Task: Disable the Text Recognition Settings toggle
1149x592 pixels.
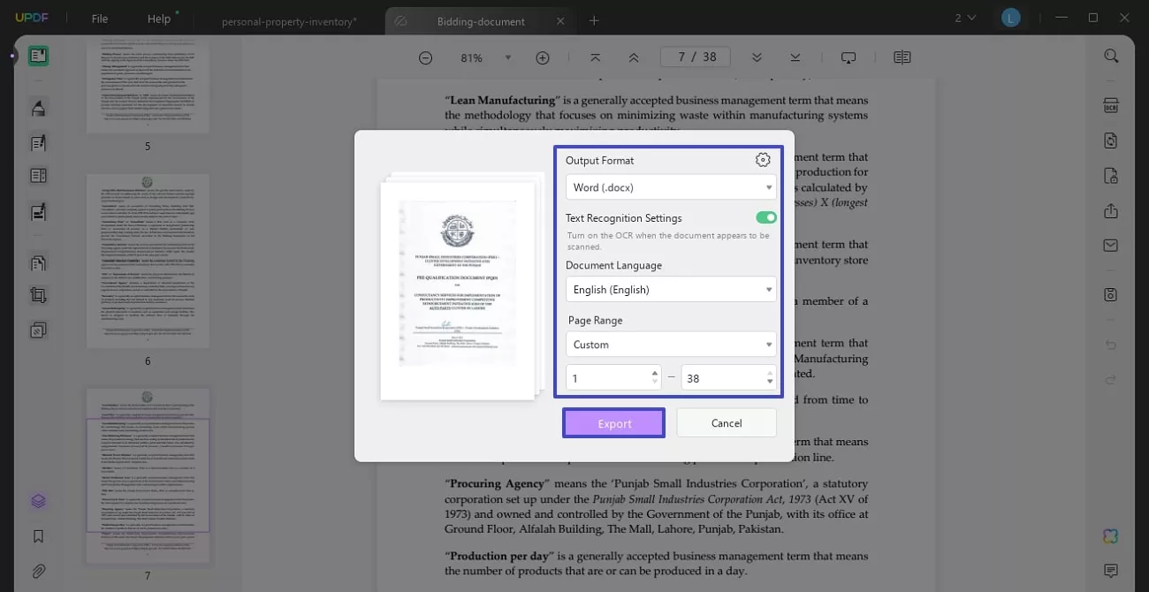Action: point(765,216)
